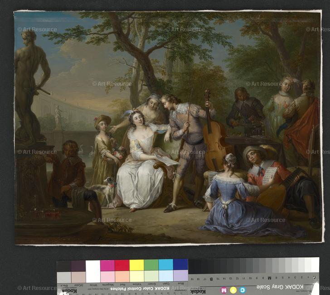This screenshot has height=295, width=330.
Task: Click the 'White' patch label
Action: pyautogui.click(x=93, y=285)
